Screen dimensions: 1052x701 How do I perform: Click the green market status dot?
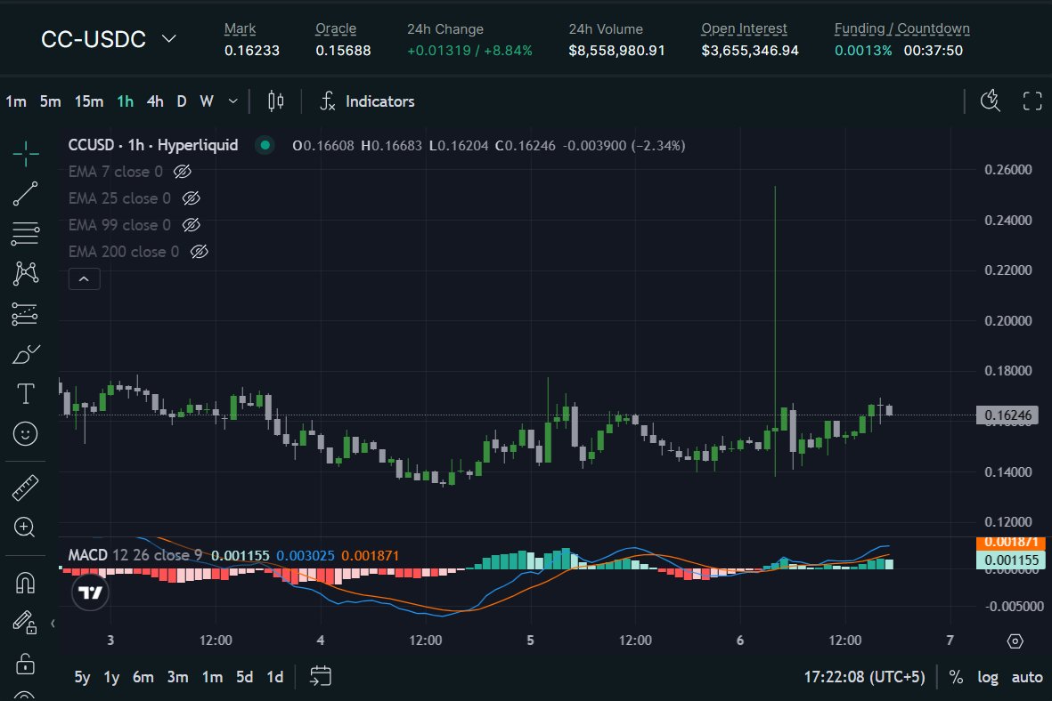click(265, 145)
